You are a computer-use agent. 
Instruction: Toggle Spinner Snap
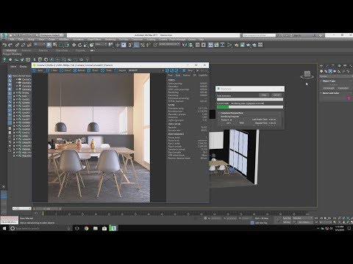[x=149, y=45]
